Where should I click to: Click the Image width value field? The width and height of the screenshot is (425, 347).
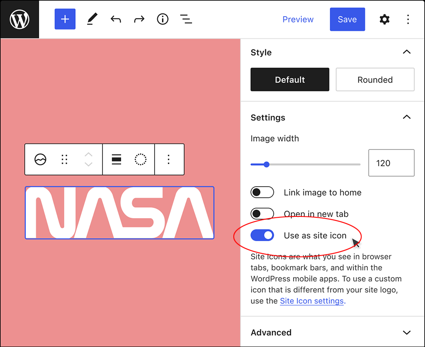391,163
